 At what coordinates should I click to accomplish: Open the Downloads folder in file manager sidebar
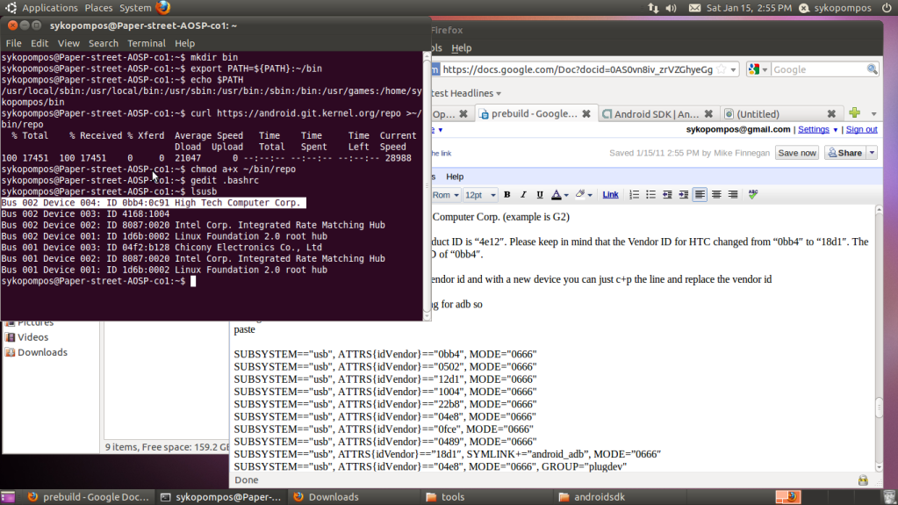pos(36,352)
